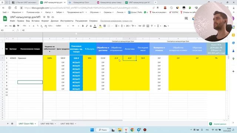Apply bold formatting
This screenshot has width=237, height=133.
[83, 26]
